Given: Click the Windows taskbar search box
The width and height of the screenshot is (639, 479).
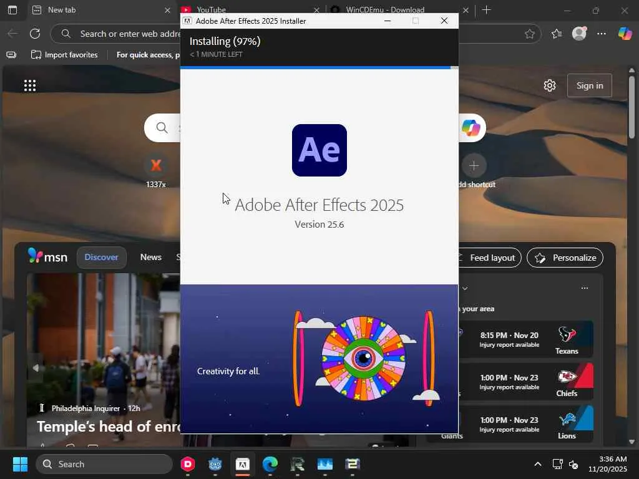Looking at the screenshot, I should (x=104, y=464).
